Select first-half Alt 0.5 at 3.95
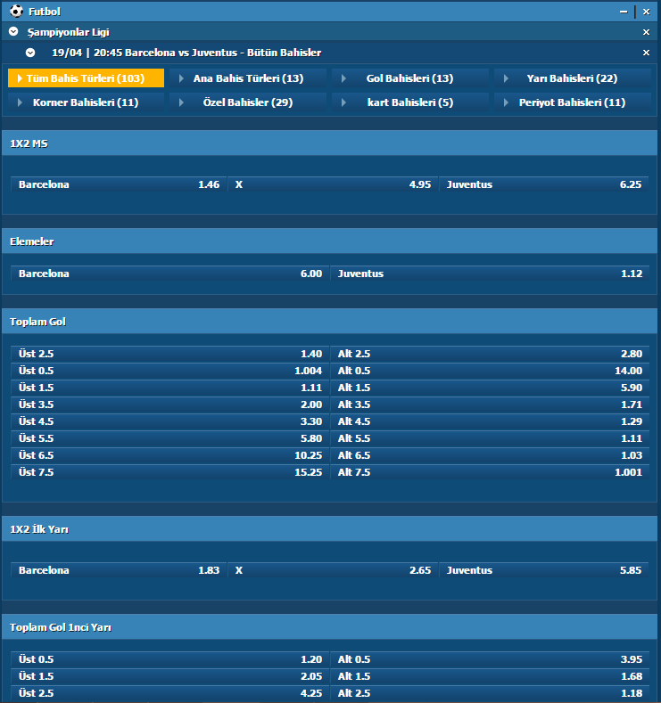 click(x=490, y=659)
